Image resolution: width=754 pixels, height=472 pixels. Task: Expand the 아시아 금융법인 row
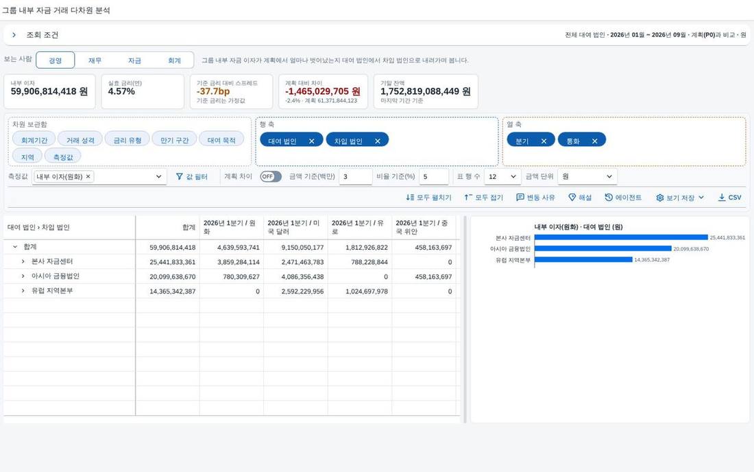click(x=23, y=276)
